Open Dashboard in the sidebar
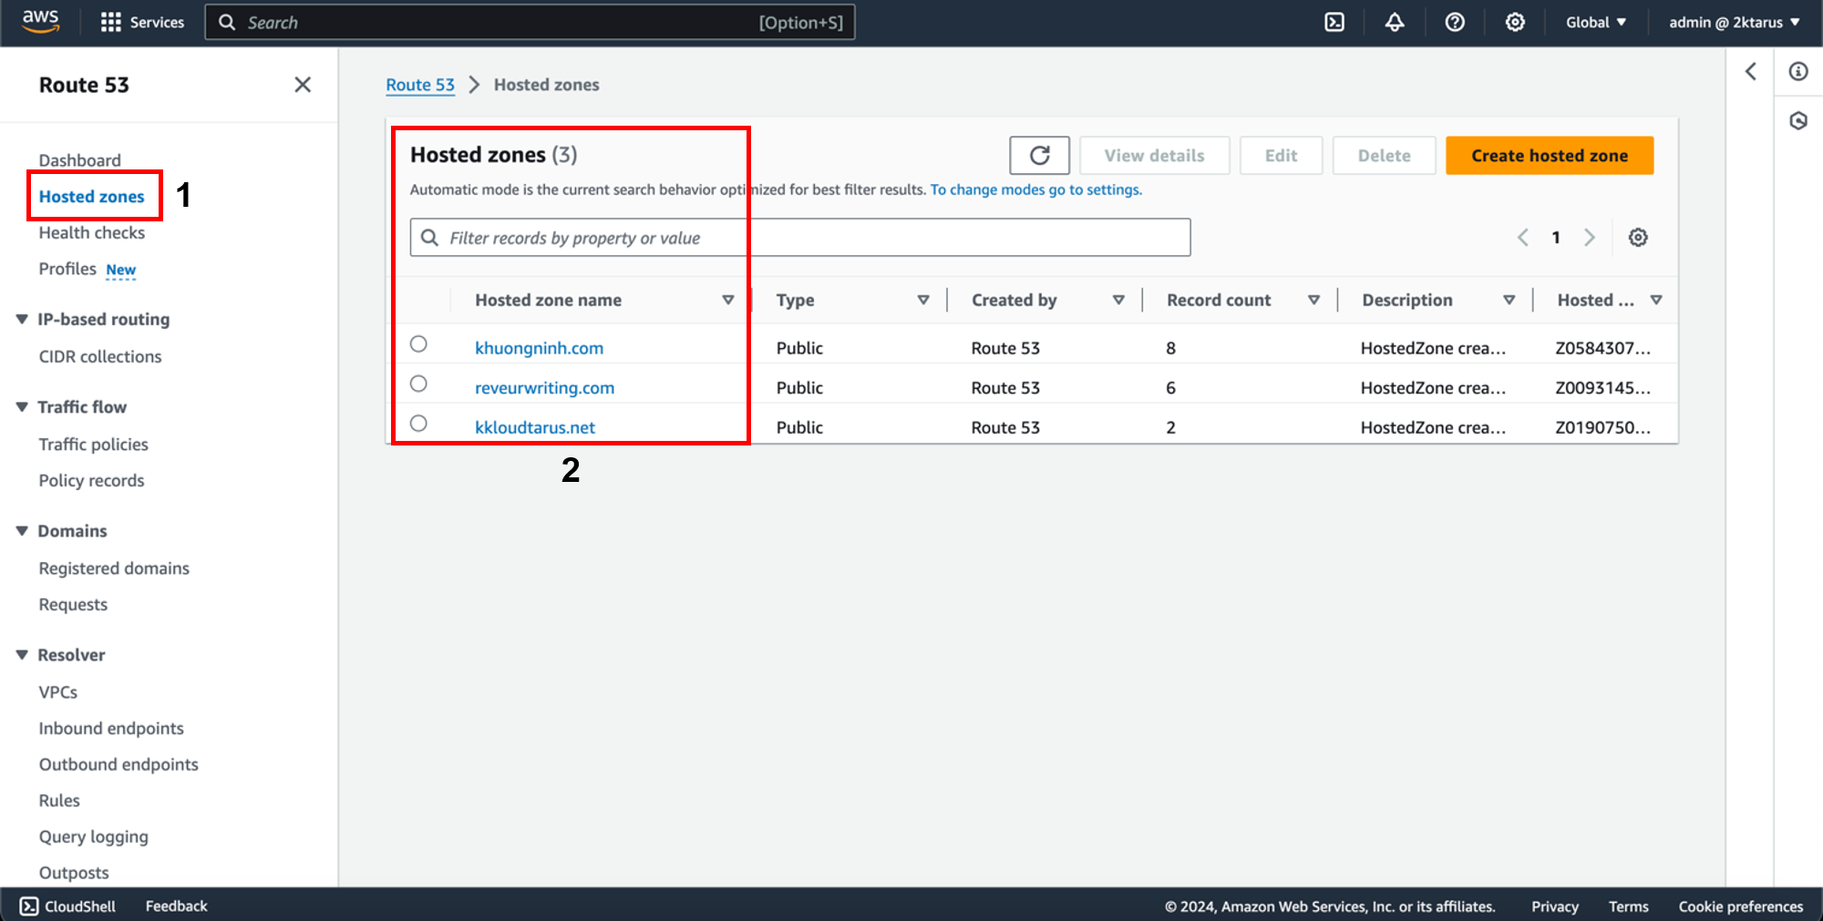The width and height of the screenshot is (1823, 921). click(79, 160)
